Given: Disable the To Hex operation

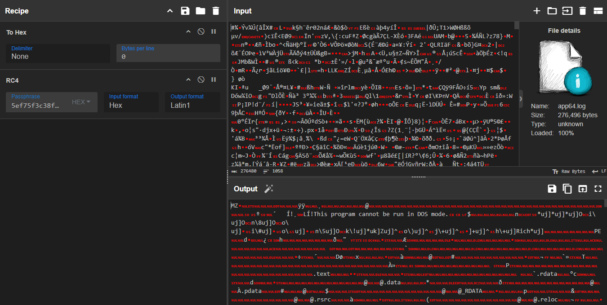Looking at the screenshot, I should [201, 32].
